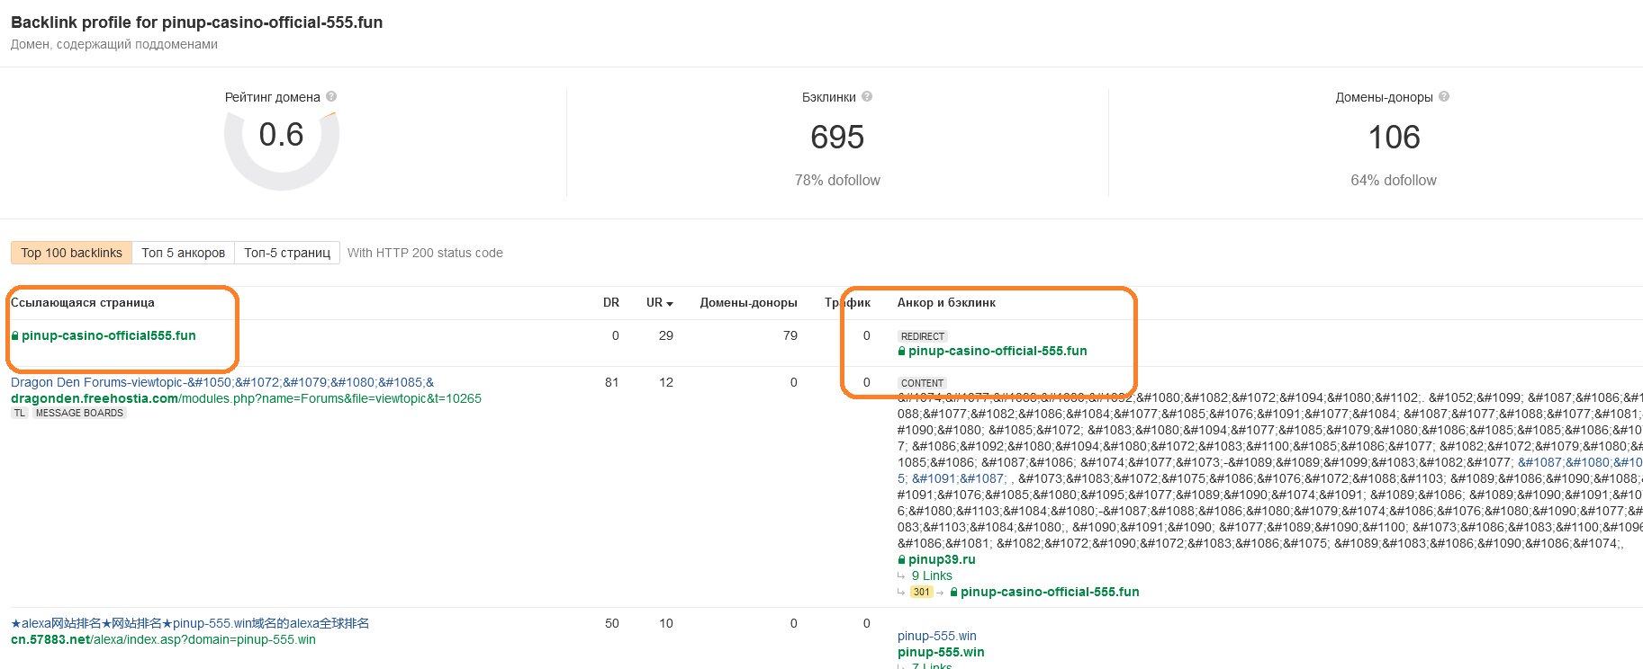
Task: Click the DR column header
Action: point(611,303)
